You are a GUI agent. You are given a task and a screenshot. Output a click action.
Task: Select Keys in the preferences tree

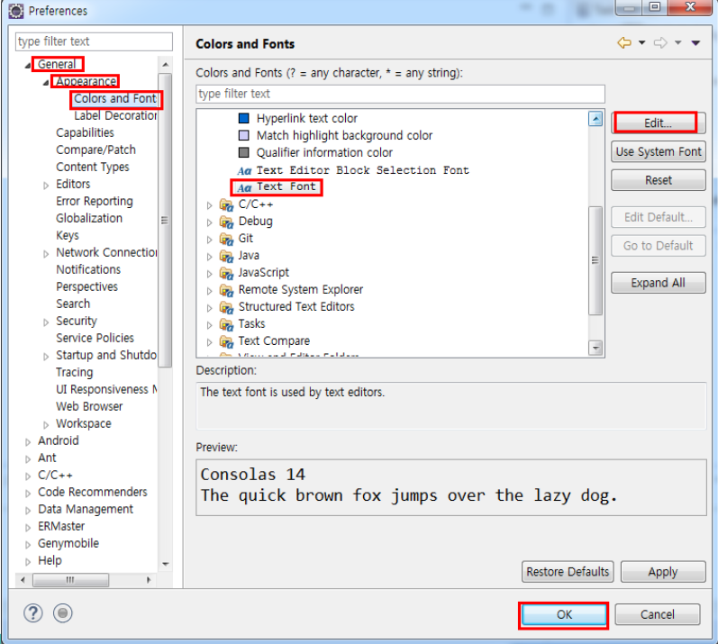pos(68,235)
